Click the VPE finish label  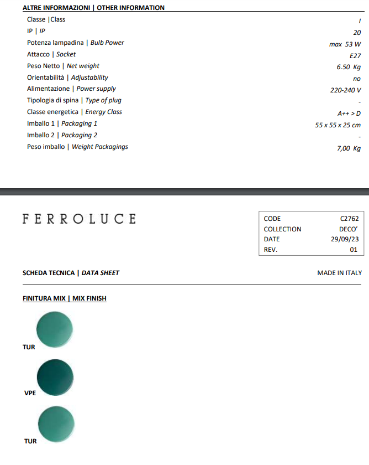click(x=30, y=394)
